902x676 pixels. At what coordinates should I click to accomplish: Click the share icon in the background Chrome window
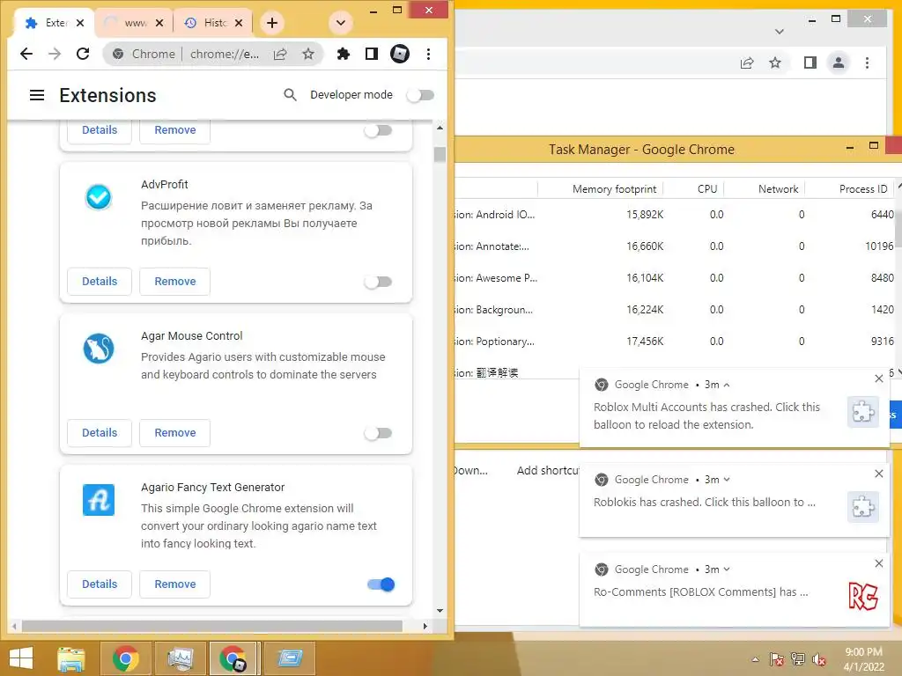(747, 62)
